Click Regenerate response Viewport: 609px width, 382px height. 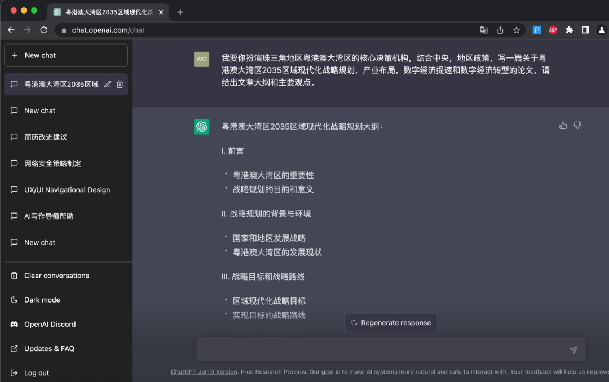coord(391,323)
